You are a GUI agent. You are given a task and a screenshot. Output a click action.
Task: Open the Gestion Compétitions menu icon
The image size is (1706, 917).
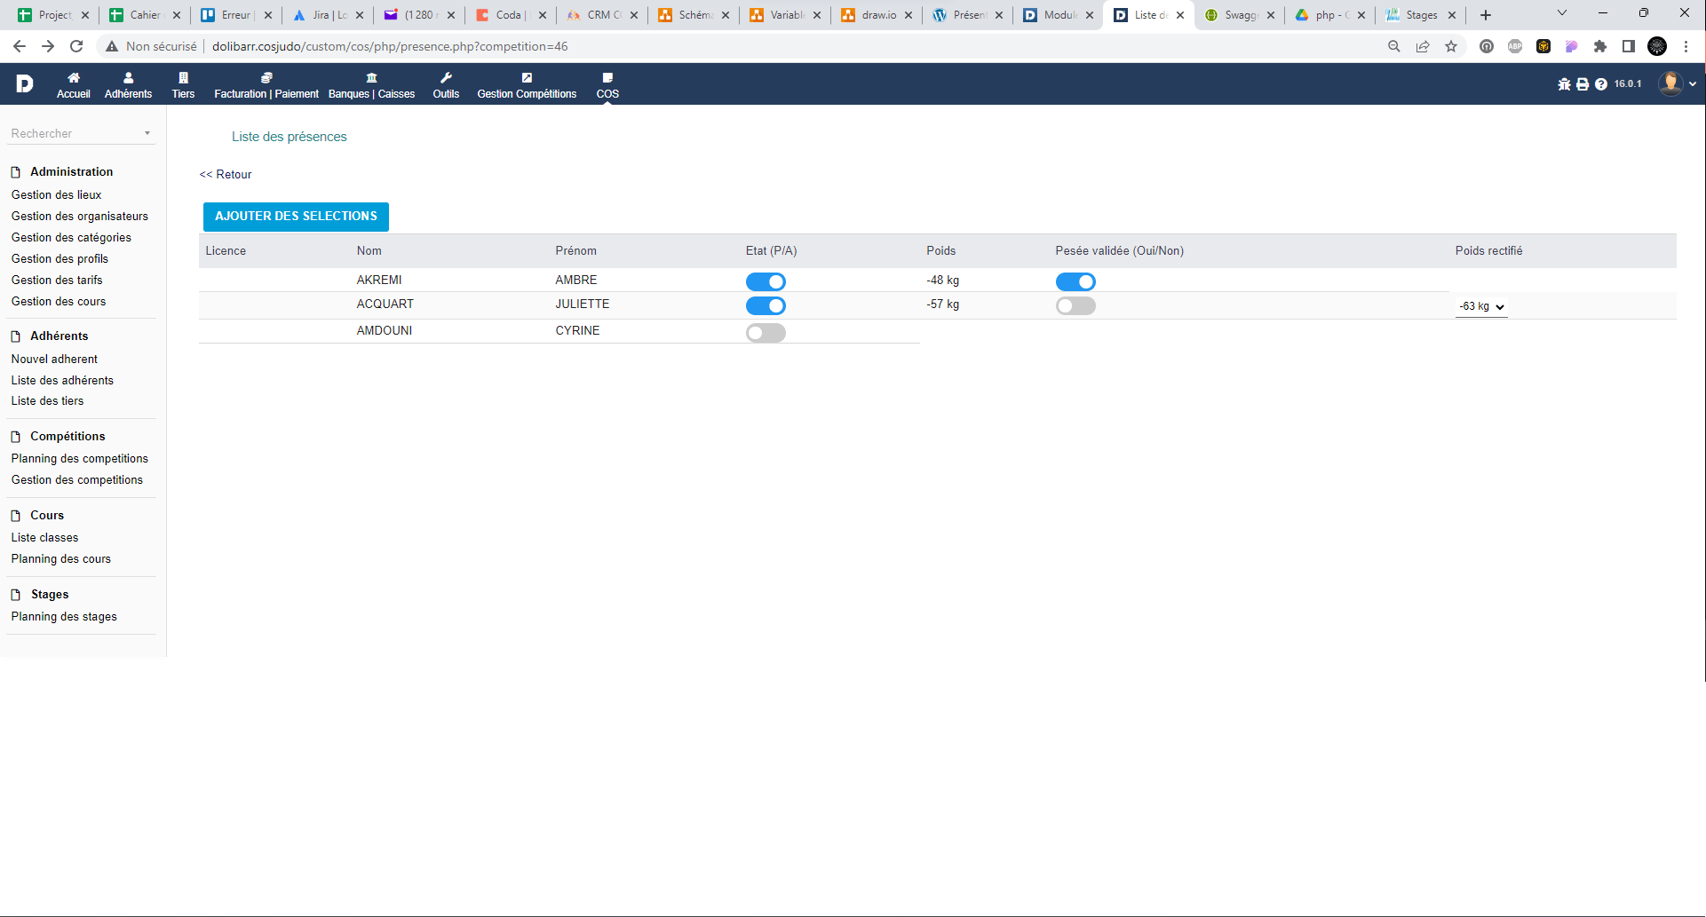pos(527,78)
